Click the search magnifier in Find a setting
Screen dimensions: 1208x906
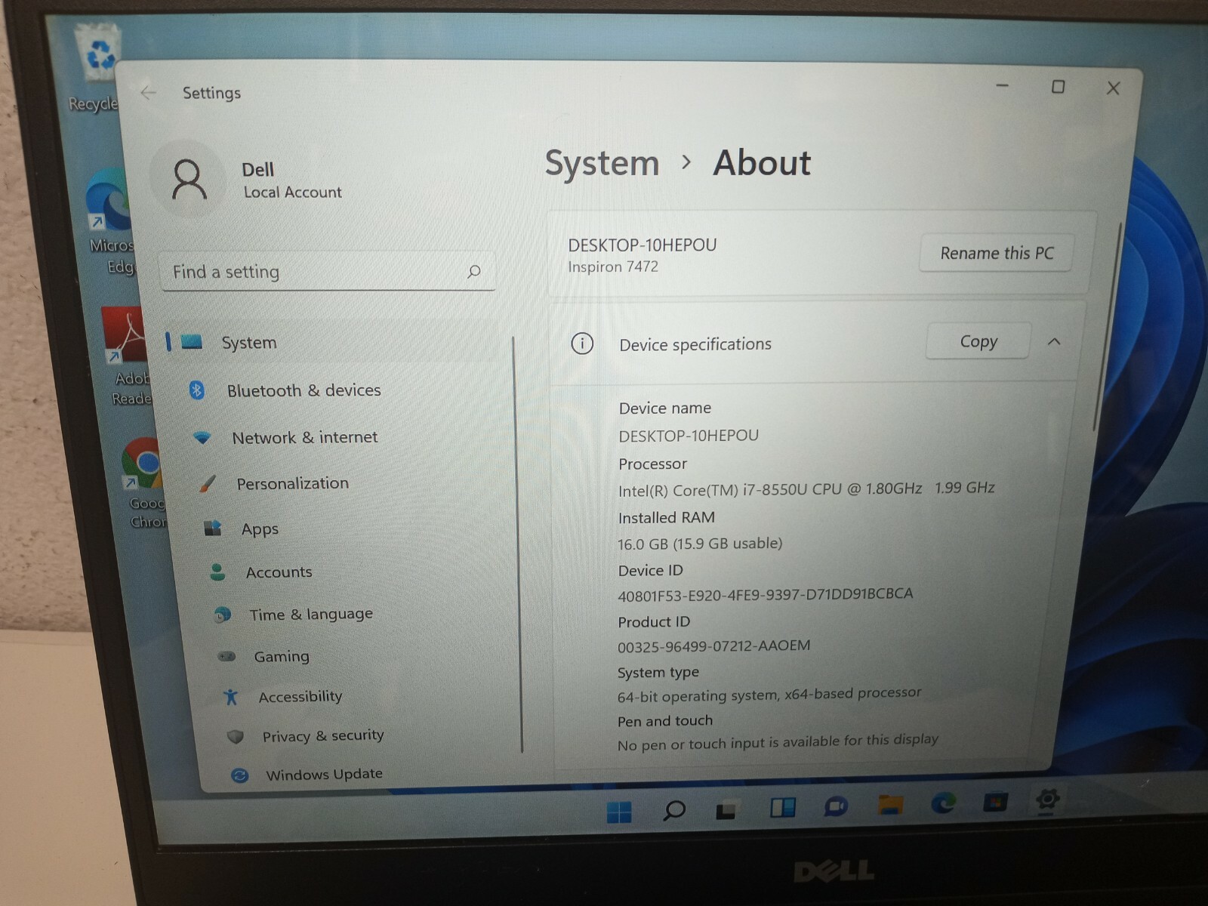coord(473,272)
